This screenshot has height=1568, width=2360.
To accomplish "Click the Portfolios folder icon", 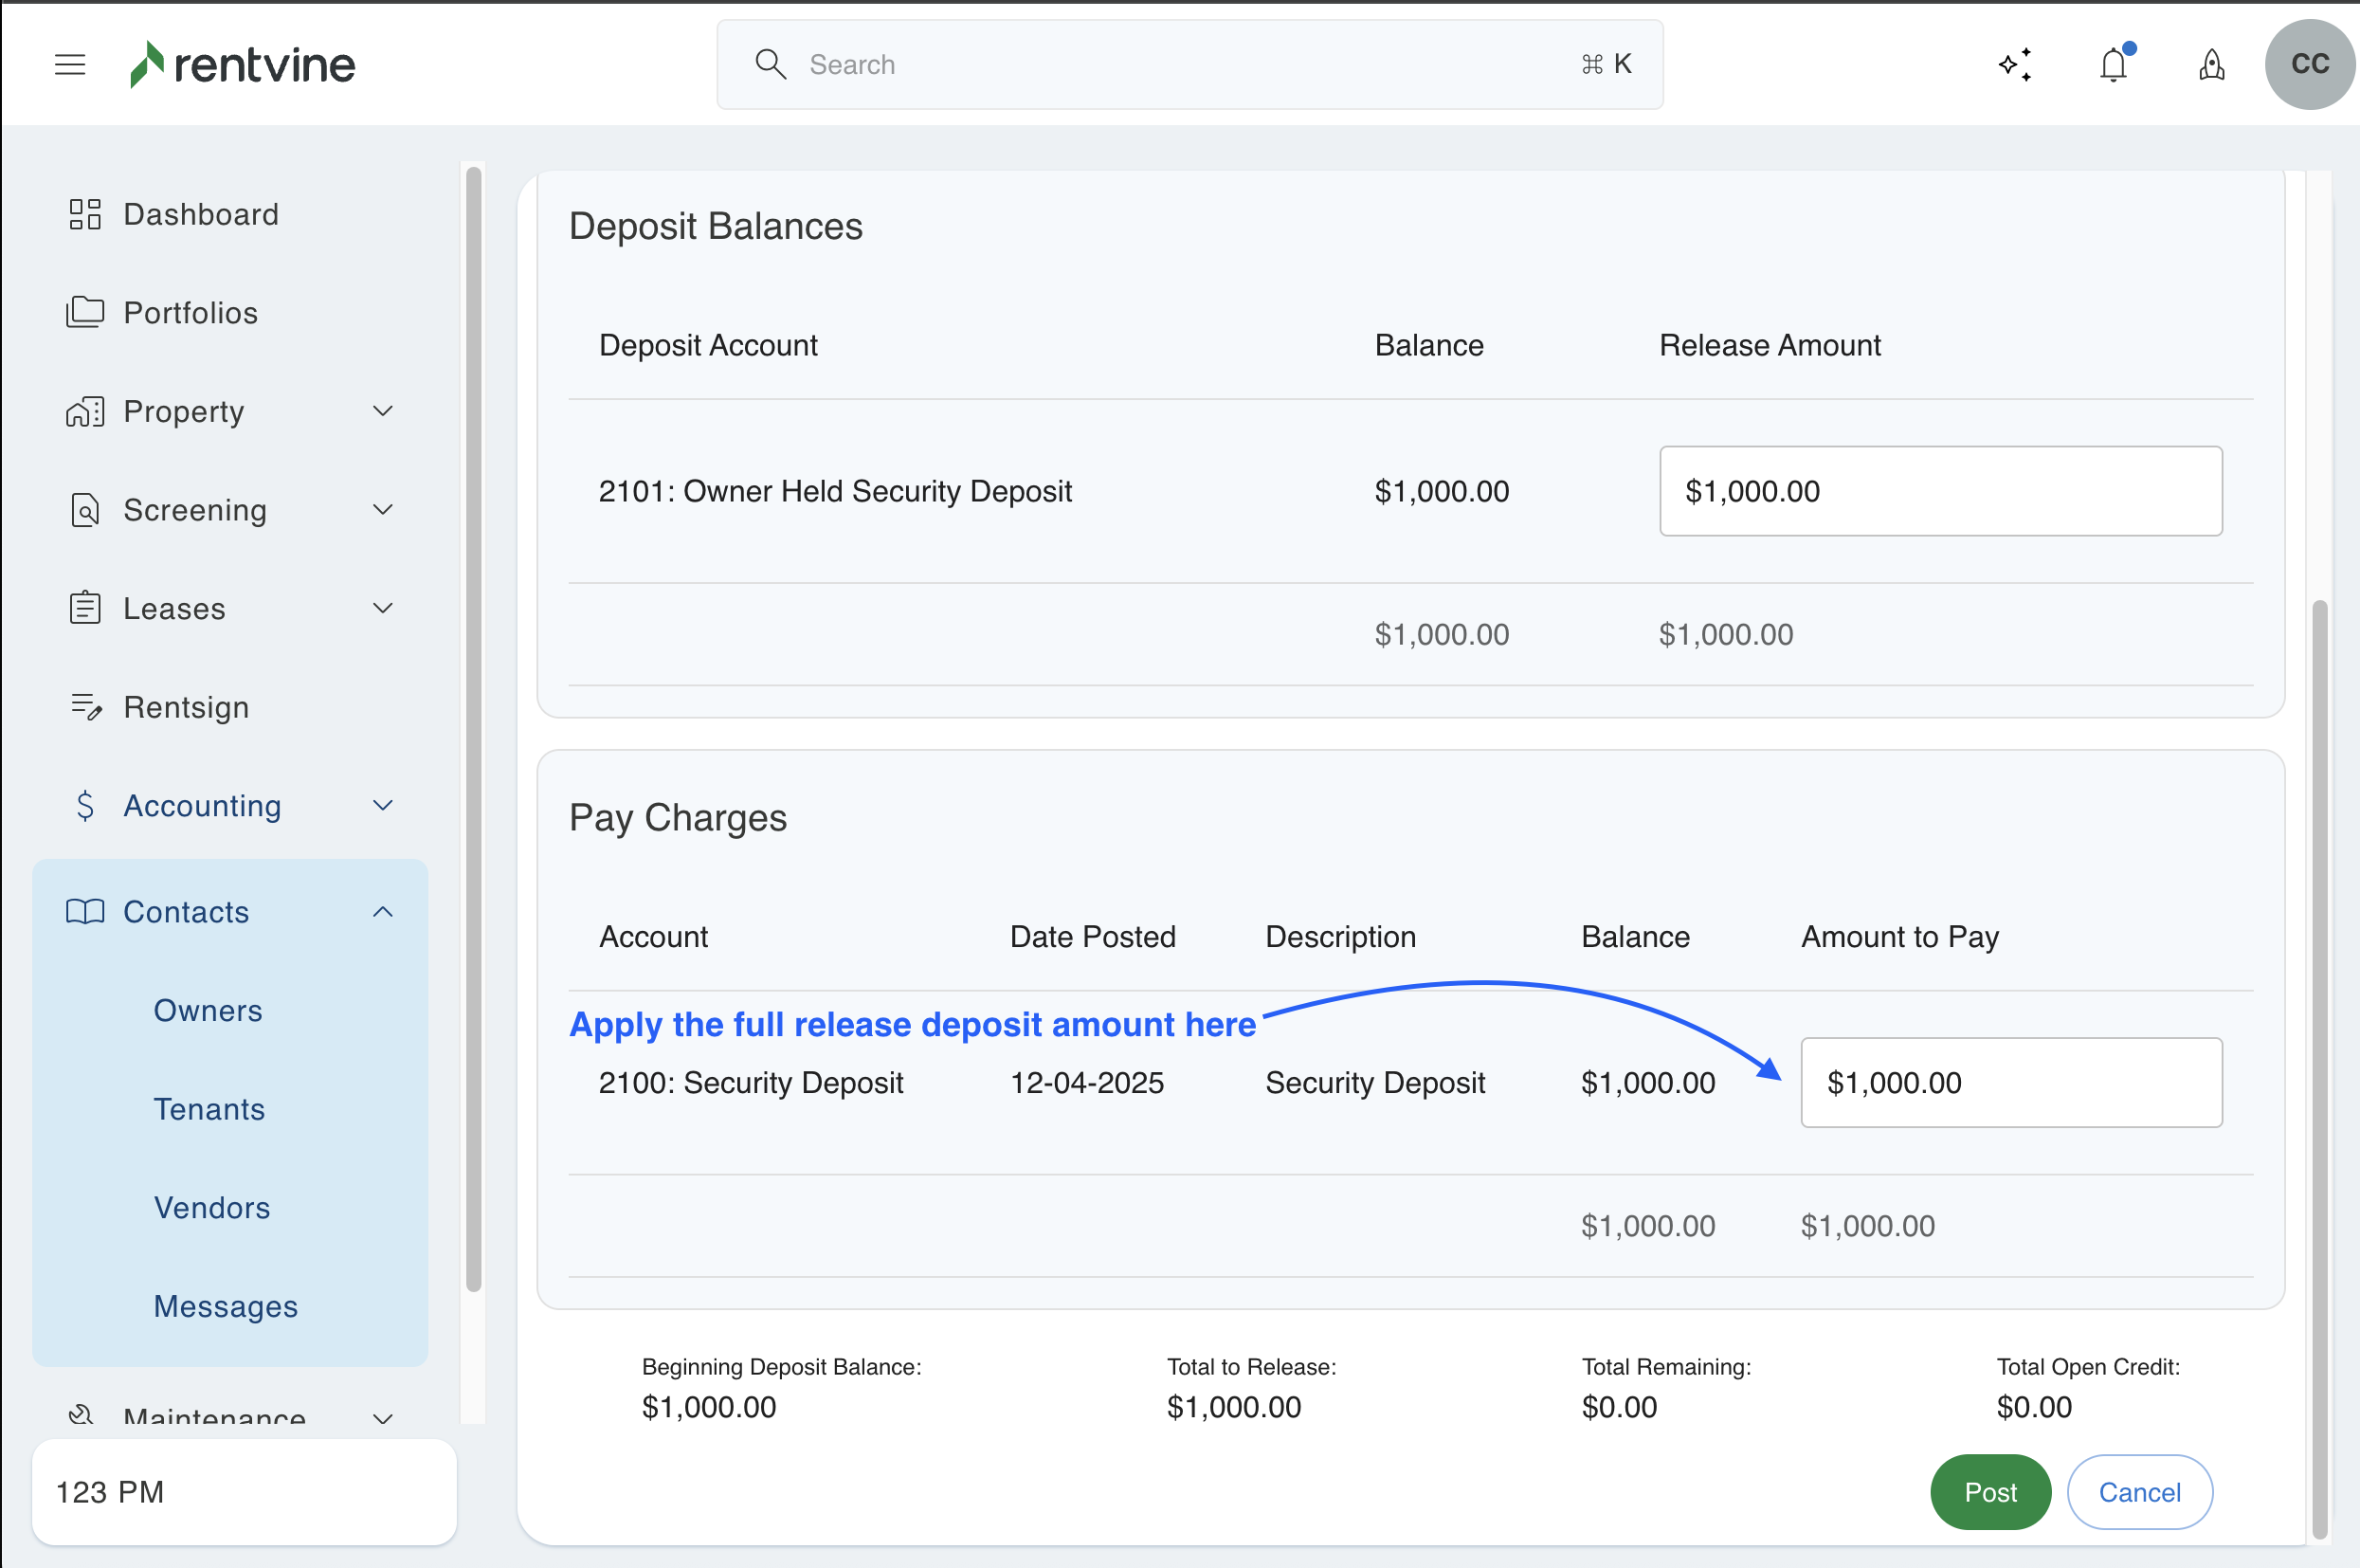I will (x=85, y=312).
